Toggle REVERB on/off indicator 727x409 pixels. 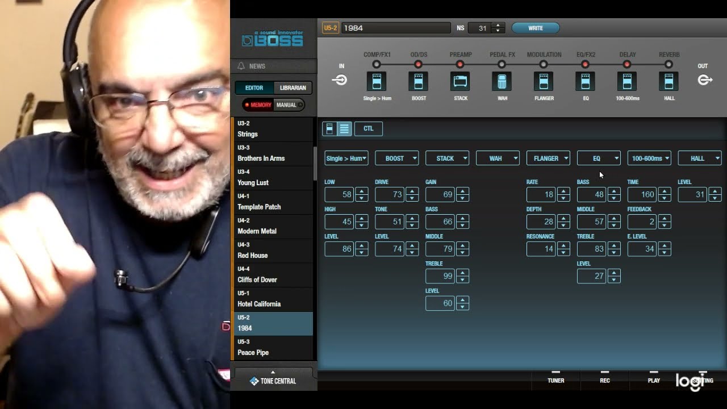[x=669, y=65]
